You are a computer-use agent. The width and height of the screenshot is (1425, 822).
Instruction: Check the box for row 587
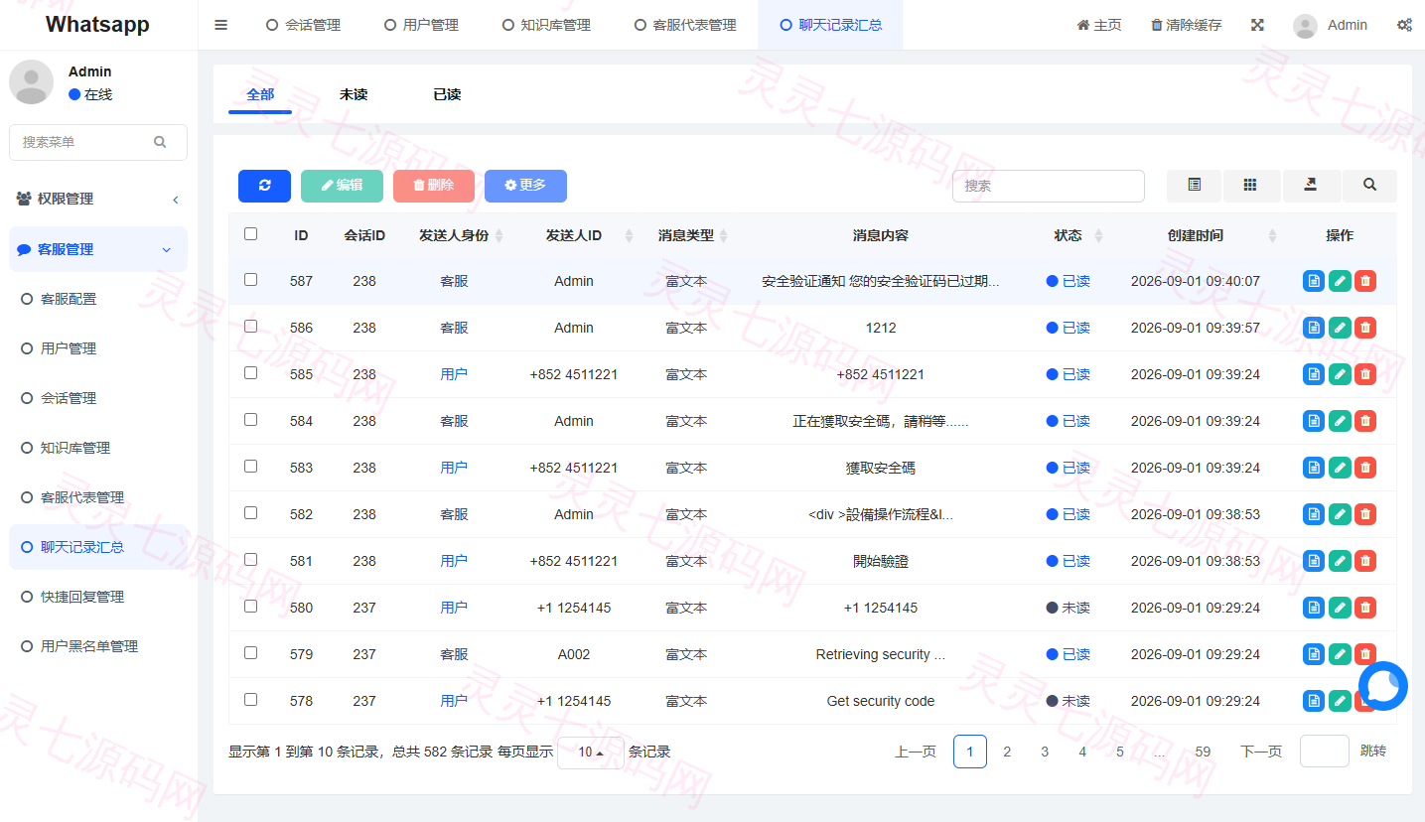(250, 280)
